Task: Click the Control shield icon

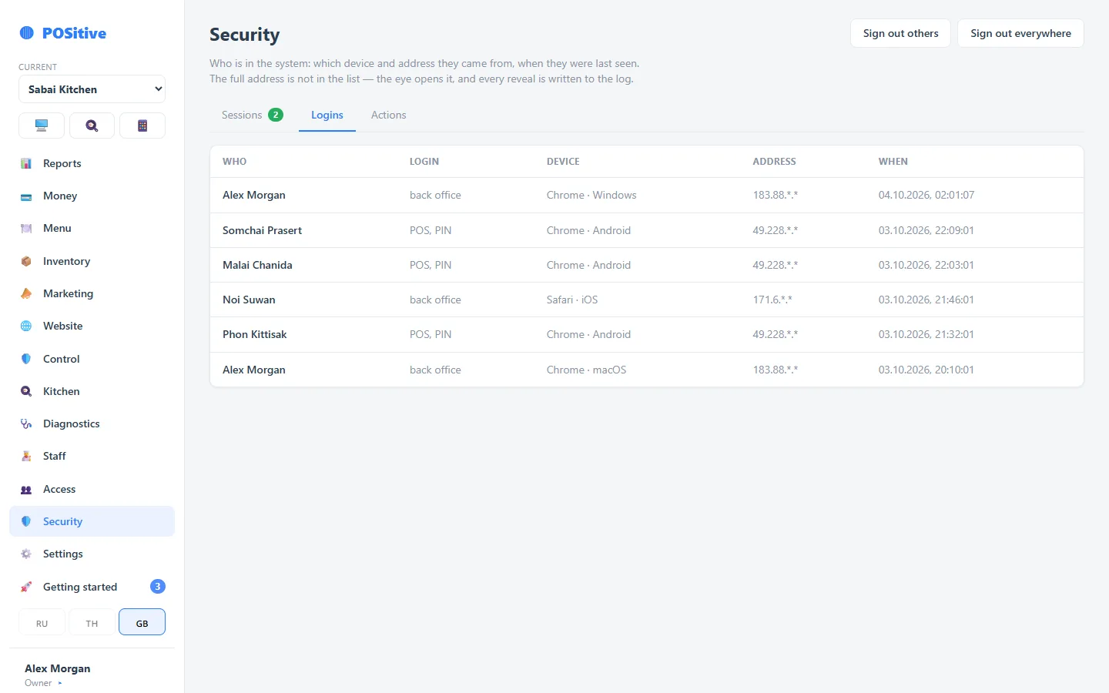Action: click(26, 359)
